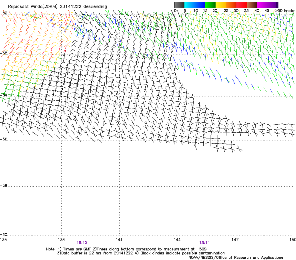The height and width of the screenshot is (260, 296).
Task: Click the '144' longitude axis label
Action: coord(177,240)
